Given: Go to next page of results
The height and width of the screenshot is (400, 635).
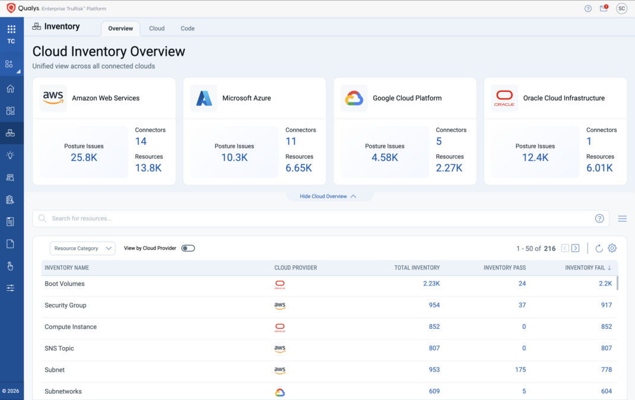Looking at the screenshot, I should click(576, 248).
